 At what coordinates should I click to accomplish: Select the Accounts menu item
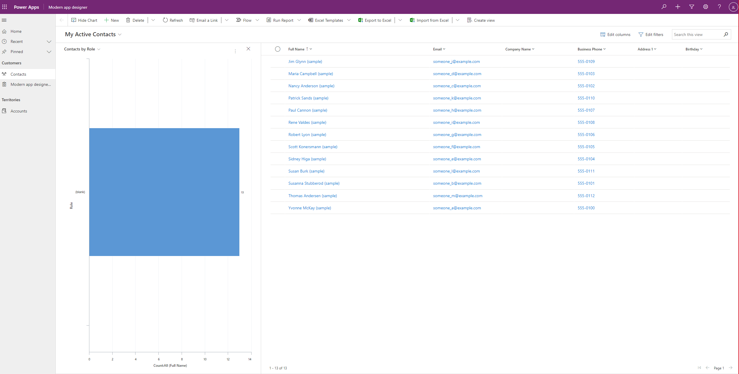click(x=19, y=111)
